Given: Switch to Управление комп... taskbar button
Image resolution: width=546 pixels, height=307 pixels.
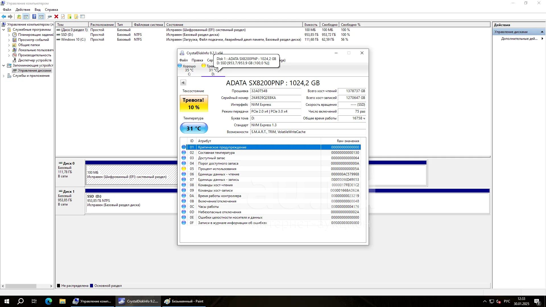Looking at the screenshot, I should (92, 301).
